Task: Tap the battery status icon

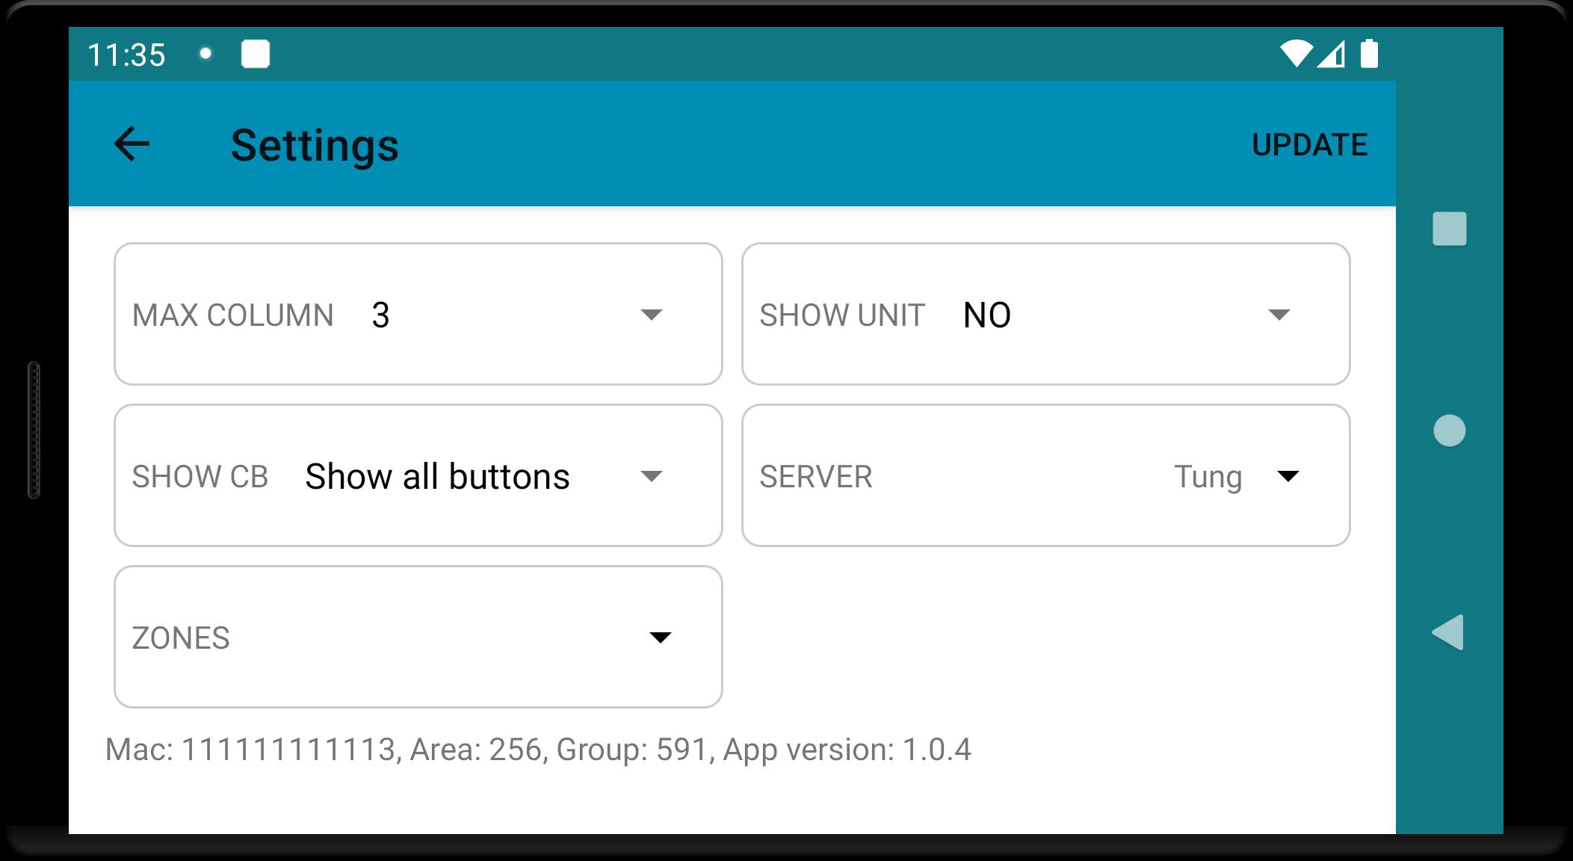Action: [1369, 54]
